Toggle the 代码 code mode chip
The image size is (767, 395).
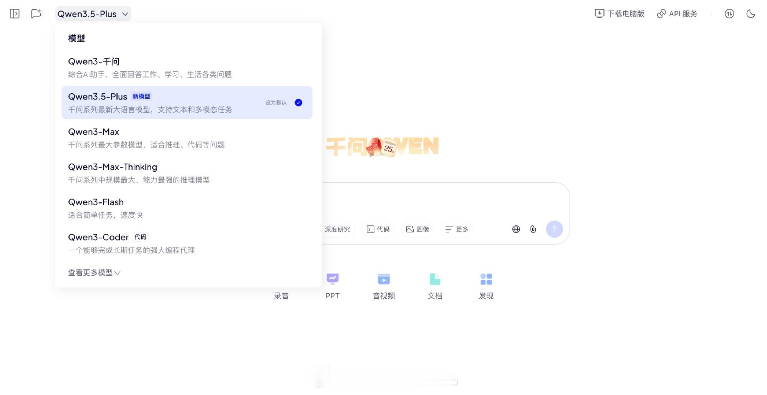[378, 229]
